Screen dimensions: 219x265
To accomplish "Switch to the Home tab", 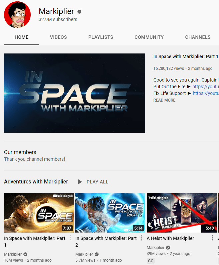I will click(22, 37).
